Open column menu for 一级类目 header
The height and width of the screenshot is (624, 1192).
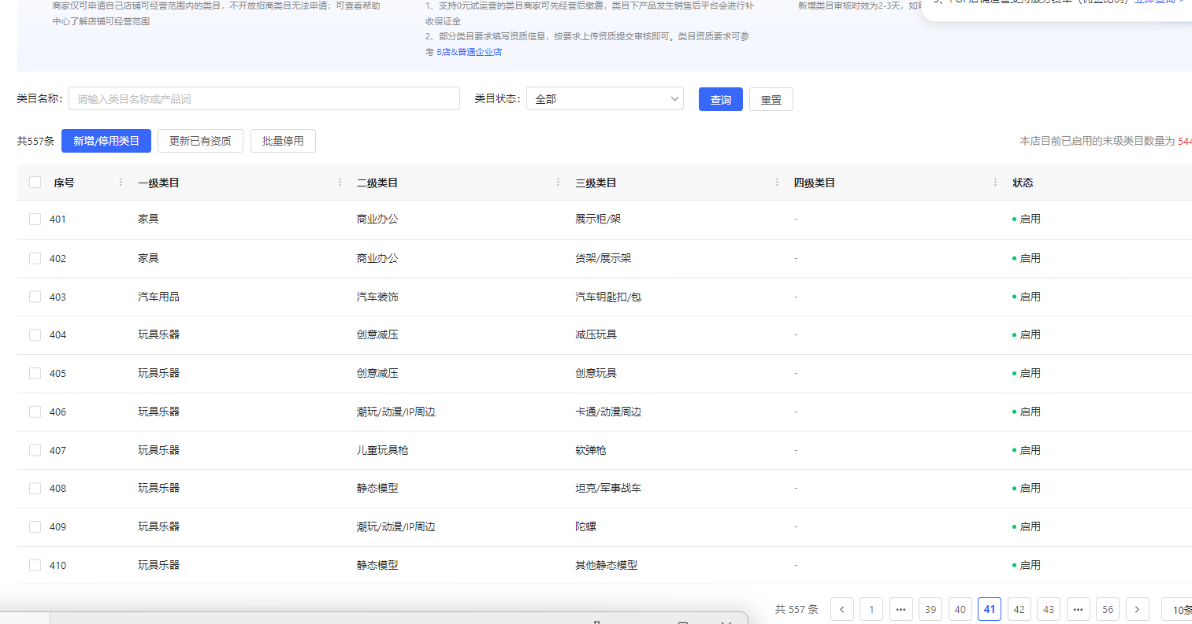click(340, 183)
